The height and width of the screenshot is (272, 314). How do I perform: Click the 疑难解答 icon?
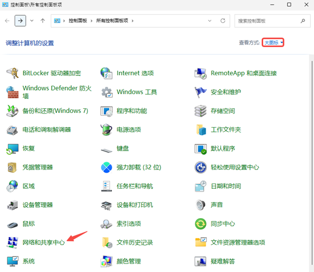(200, 262)
